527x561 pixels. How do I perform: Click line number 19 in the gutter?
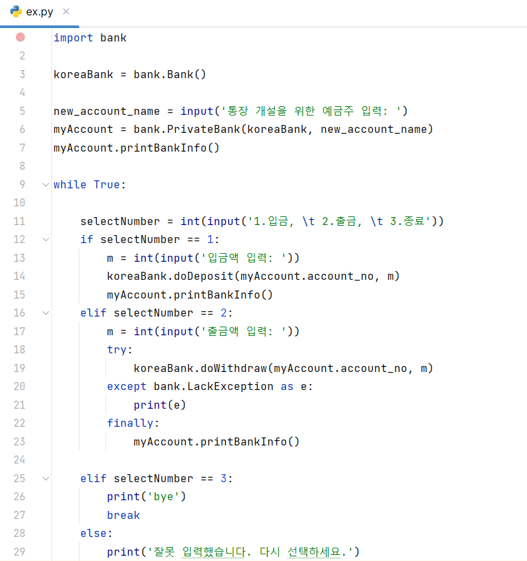[19, 368]
